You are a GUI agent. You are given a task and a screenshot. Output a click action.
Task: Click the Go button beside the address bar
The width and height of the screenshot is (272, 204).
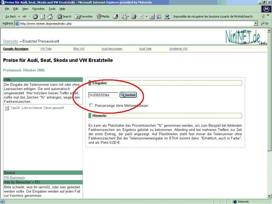coord(265,23)
